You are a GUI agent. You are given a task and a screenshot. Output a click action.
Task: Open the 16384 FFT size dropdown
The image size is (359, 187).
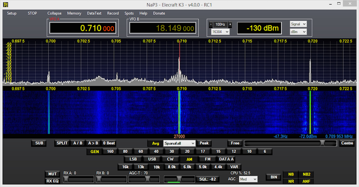point(220,32)
